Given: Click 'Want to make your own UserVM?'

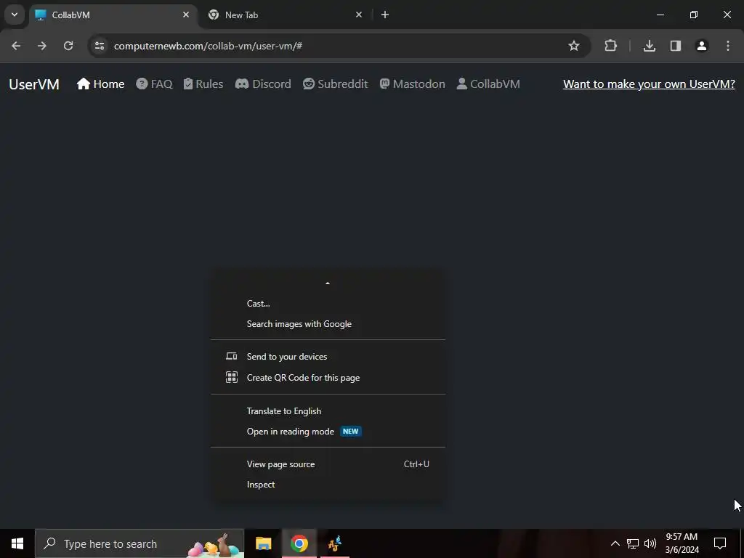Looking at the screenshot, I should pos(649,84).
